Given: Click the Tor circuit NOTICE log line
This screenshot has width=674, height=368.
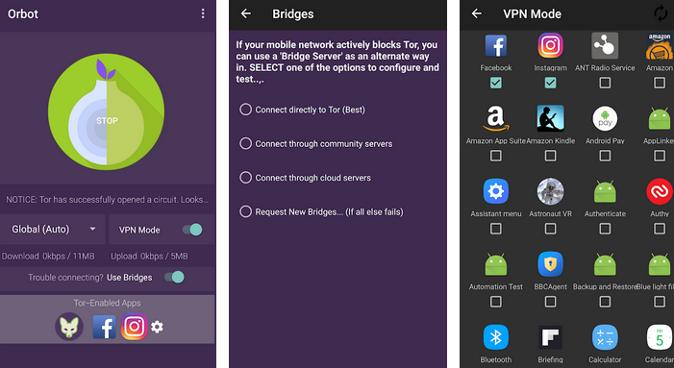Looking at the screenshot, I should (107, 200).
